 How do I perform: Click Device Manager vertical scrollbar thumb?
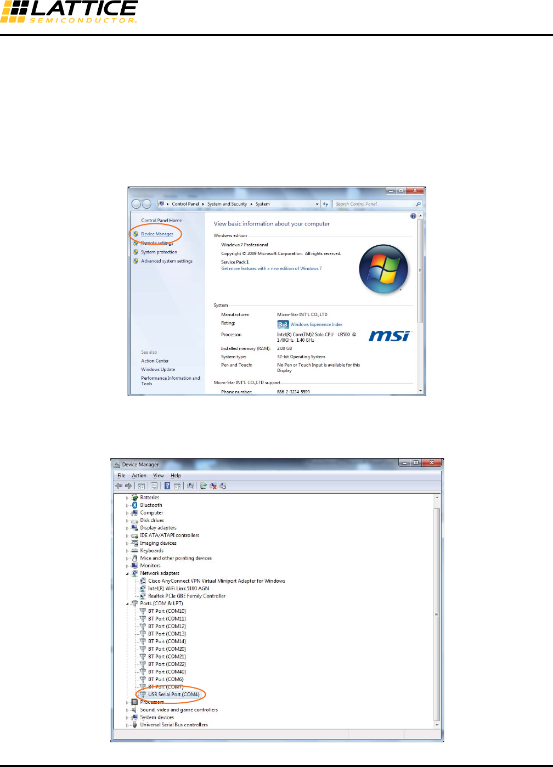pyautogui.click(x=437, y=614)
